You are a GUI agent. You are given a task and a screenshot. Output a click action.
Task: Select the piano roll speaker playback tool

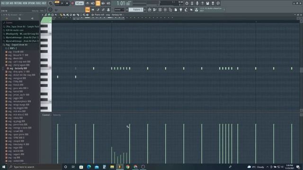click(x=88, y=15)
